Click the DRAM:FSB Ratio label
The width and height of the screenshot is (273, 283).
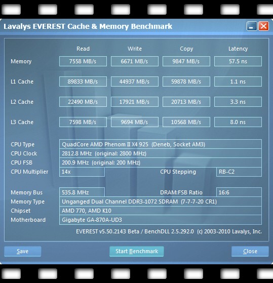click(x=181, y=192)
